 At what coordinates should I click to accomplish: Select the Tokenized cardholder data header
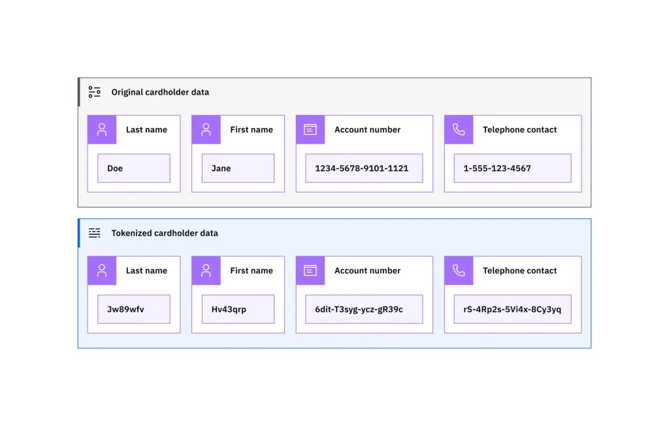tap(166, 233)
